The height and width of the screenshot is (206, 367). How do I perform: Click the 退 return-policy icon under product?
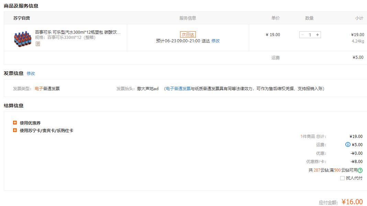point(38,44)
